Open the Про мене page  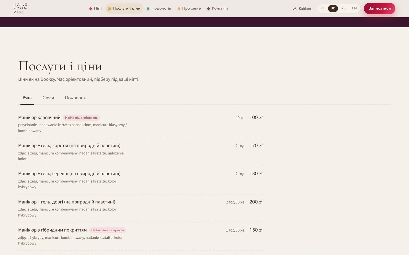point(189,8)
